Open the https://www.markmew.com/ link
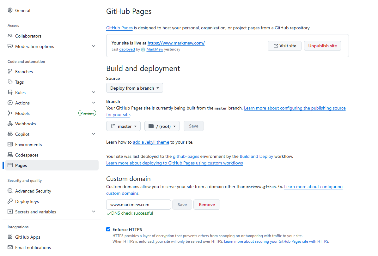This screenshot has height=256, width=378. [x=176, y=43]
